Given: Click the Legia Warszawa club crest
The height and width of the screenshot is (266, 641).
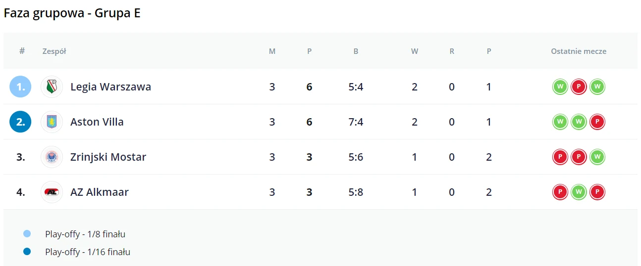Looking at the screenshot, I should pos(52,87).
